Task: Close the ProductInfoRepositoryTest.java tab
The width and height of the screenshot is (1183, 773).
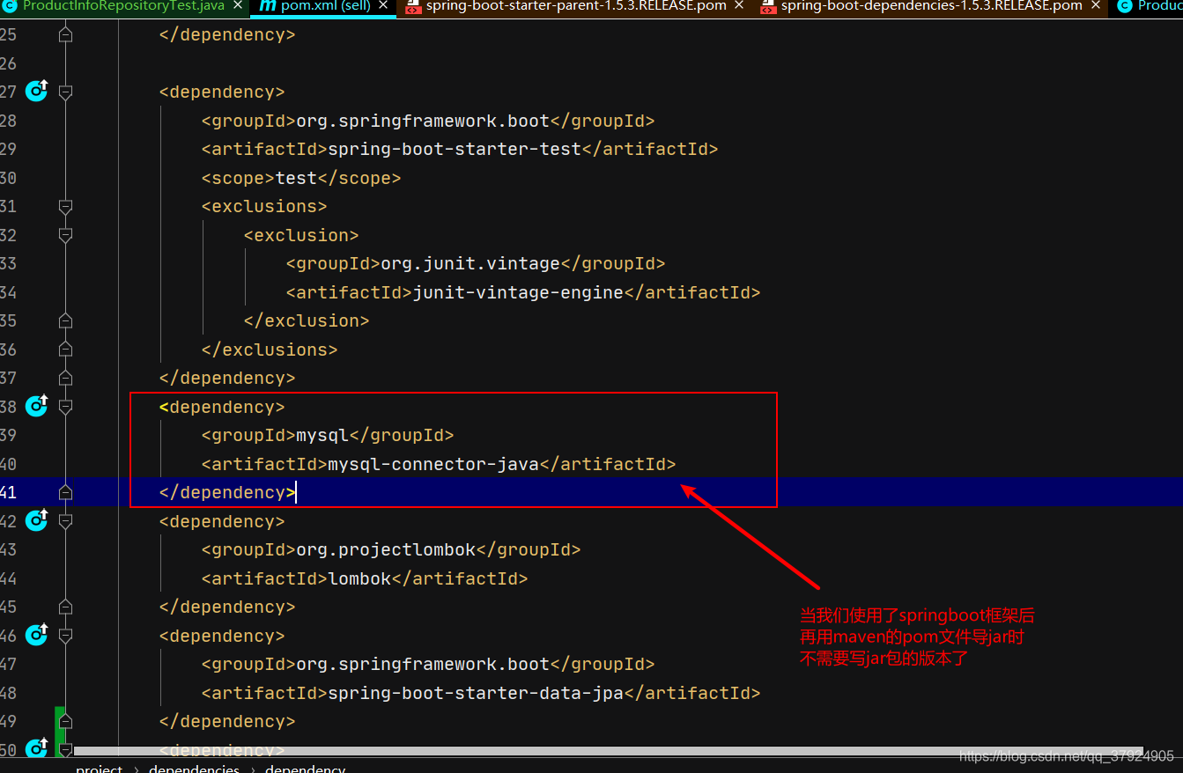Action: 239,6
